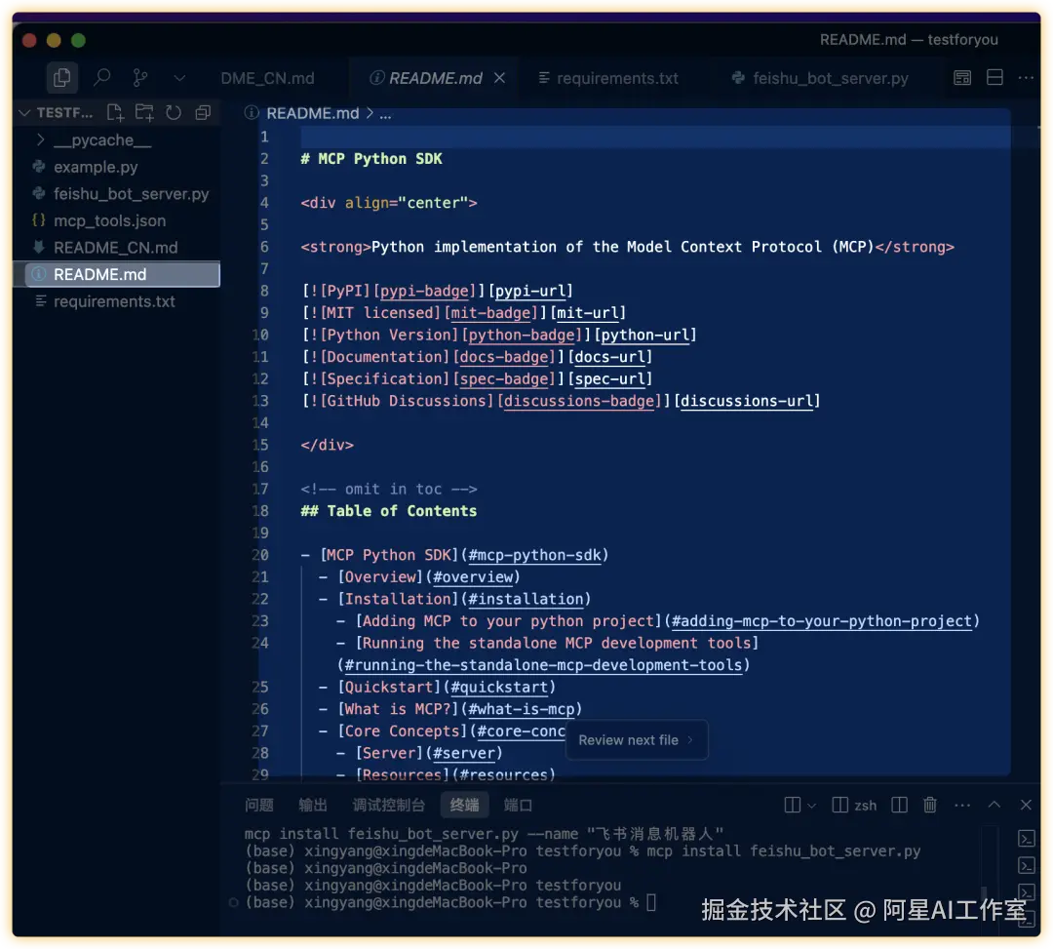Switch to the 调试控制台 panel tab

(x=389, y=805)
